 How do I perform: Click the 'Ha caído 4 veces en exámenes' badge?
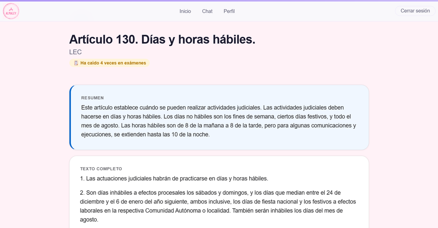(109, 63)
